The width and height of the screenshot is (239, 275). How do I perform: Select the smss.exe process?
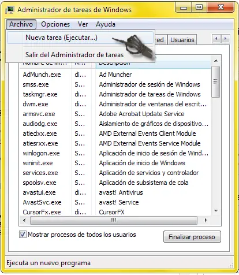click(36, 84)
